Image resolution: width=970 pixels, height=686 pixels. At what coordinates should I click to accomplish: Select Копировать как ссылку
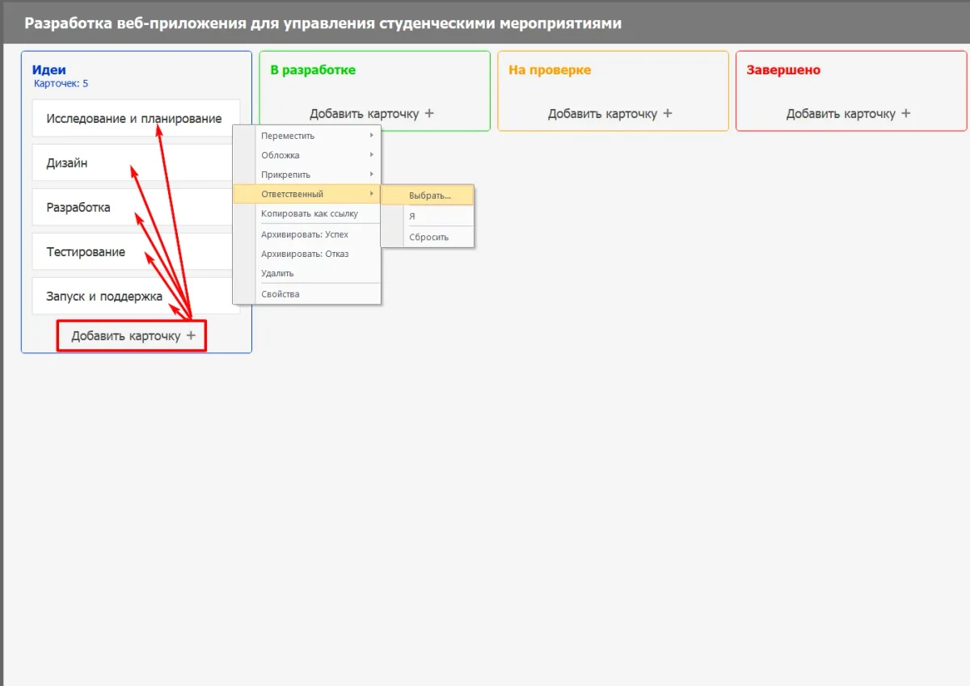309,214
